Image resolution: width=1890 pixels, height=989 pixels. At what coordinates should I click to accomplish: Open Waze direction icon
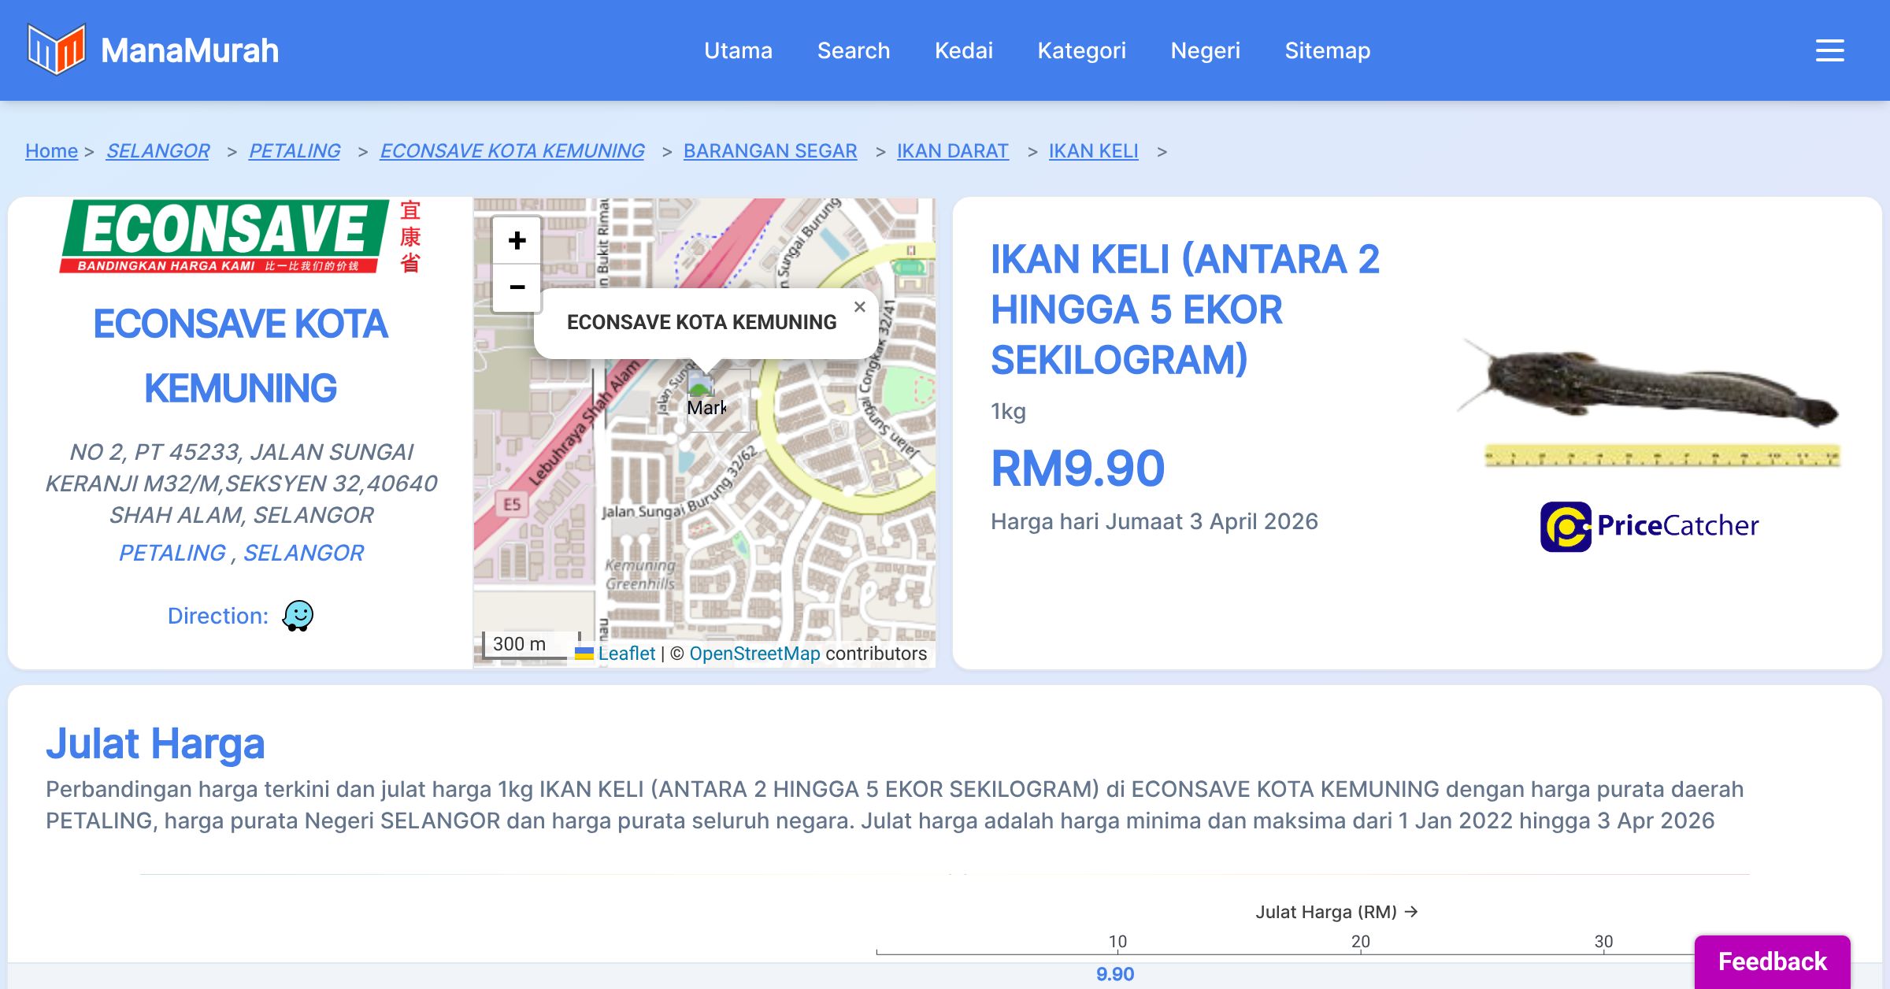coord(298,616)
